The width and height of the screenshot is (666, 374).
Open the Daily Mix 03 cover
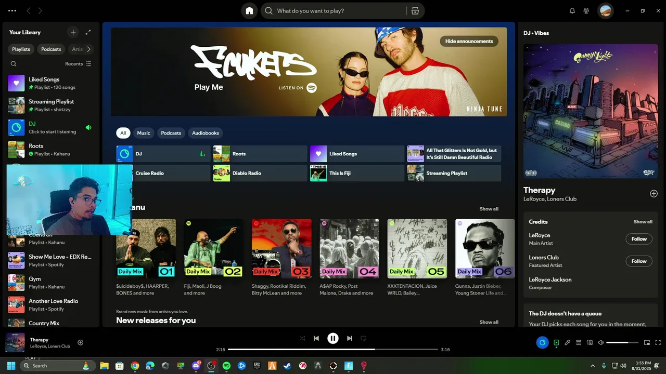pos(281,248)
